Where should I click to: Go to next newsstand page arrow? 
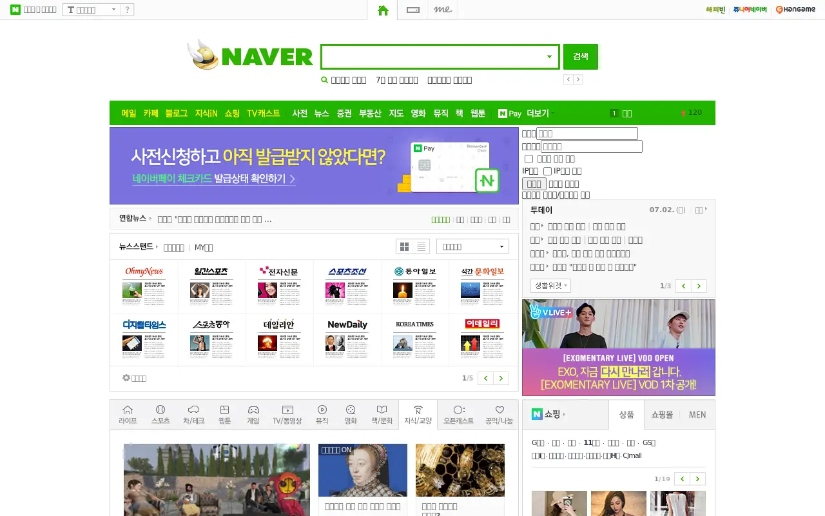501,378
